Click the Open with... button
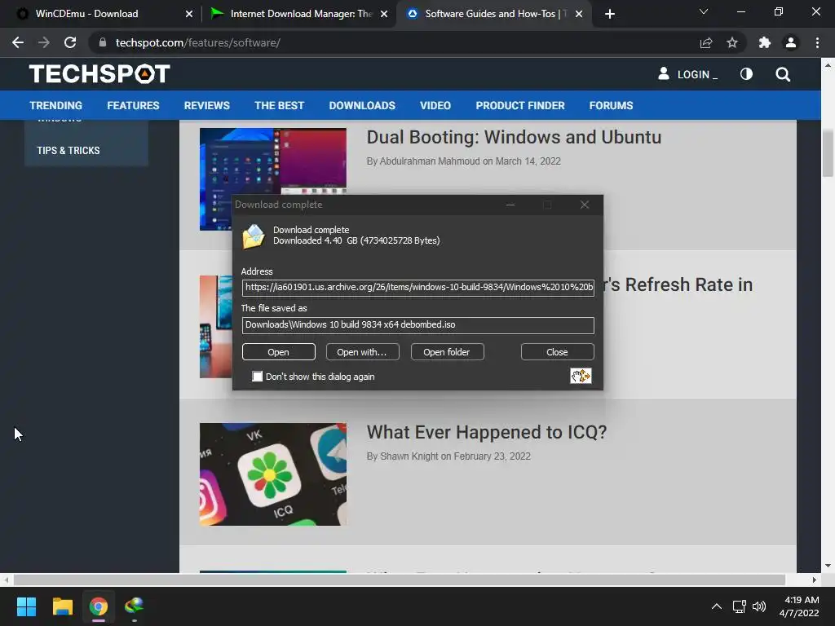Screen dimensions: 835x626 tap(362, 352)
